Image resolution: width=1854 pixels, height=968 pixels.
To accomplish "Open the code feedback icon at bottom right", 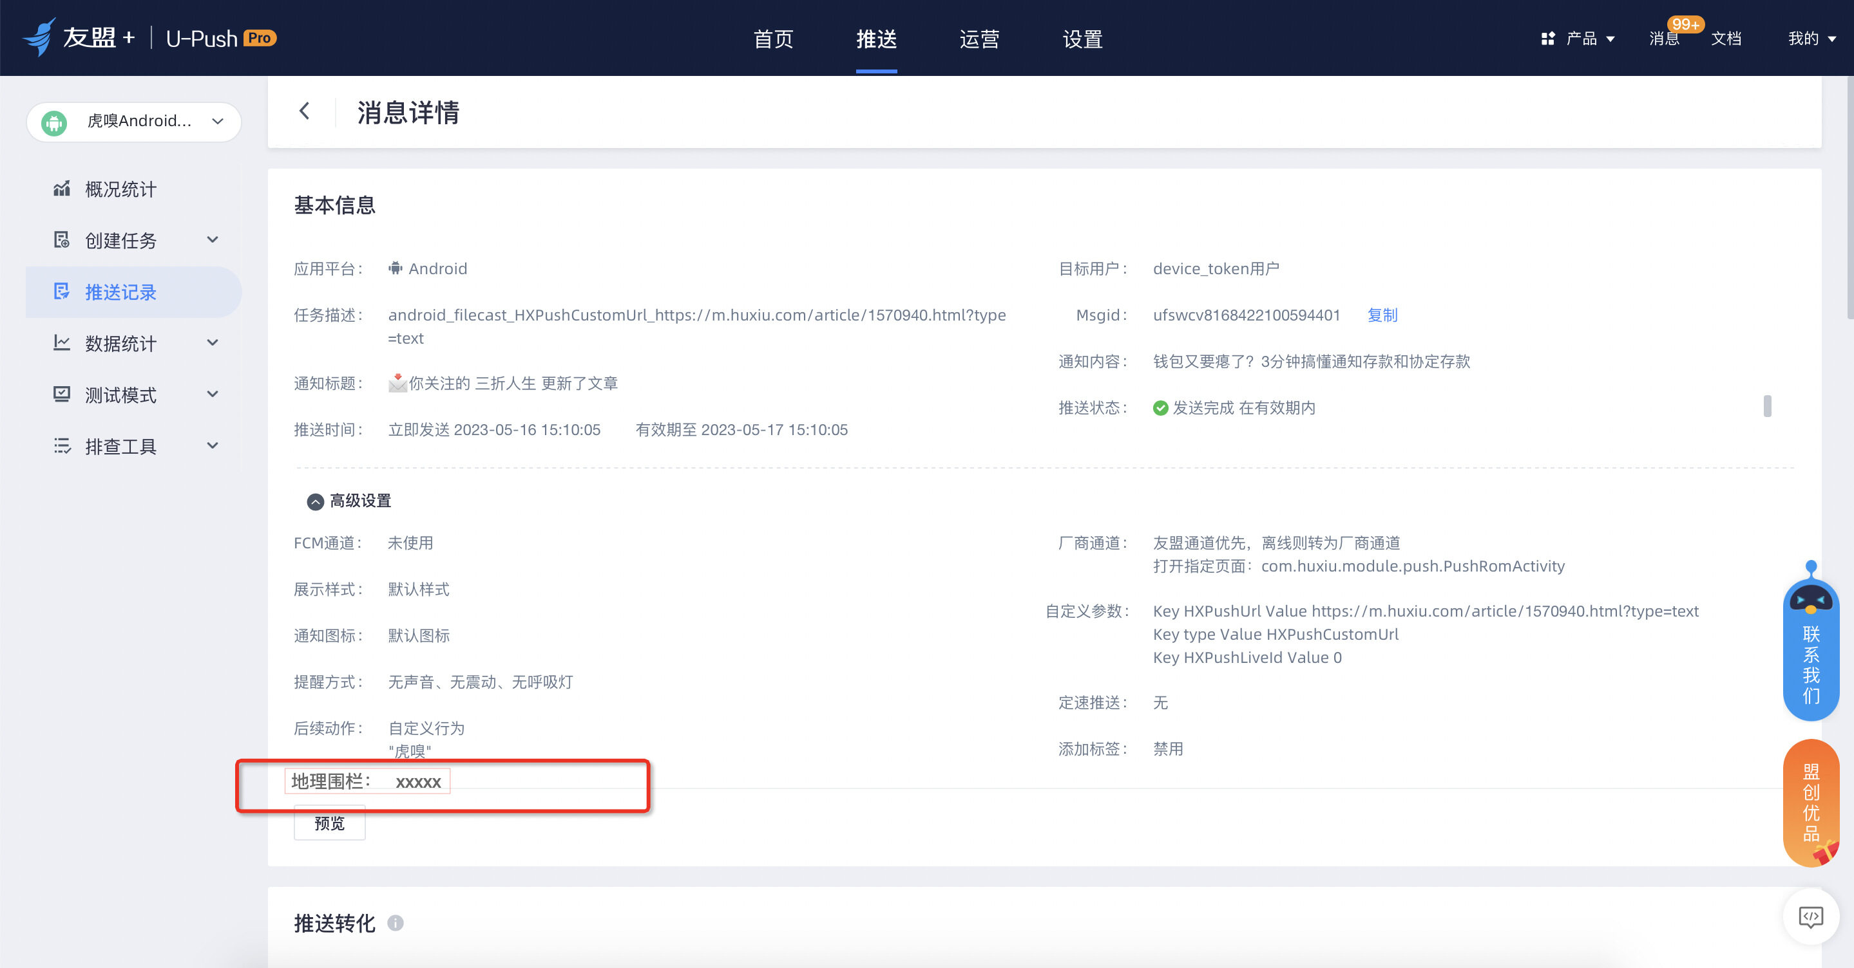I will tap(1810, 917).
